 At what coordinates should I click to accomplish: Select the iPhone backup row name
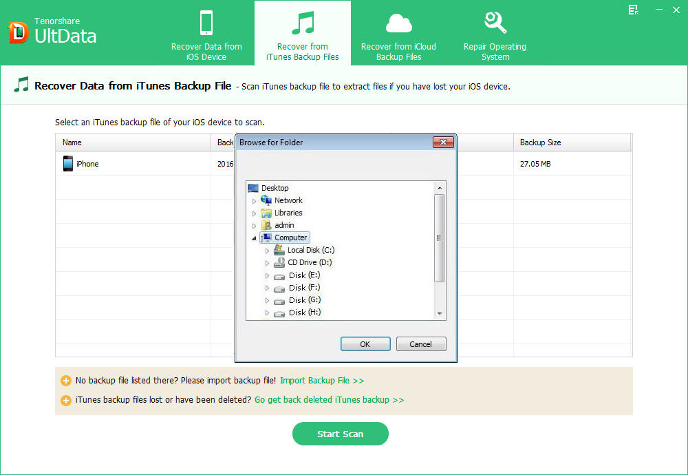87,164
